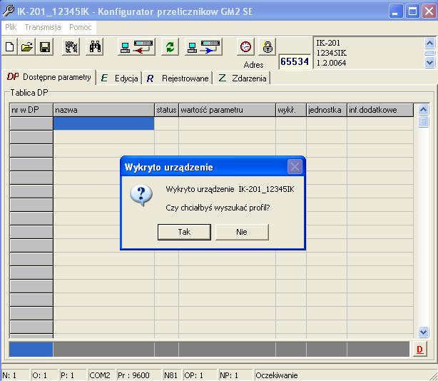438x381 pixels.
Task: Save configuration with floppy disk icon
Action: click(45, 46)
